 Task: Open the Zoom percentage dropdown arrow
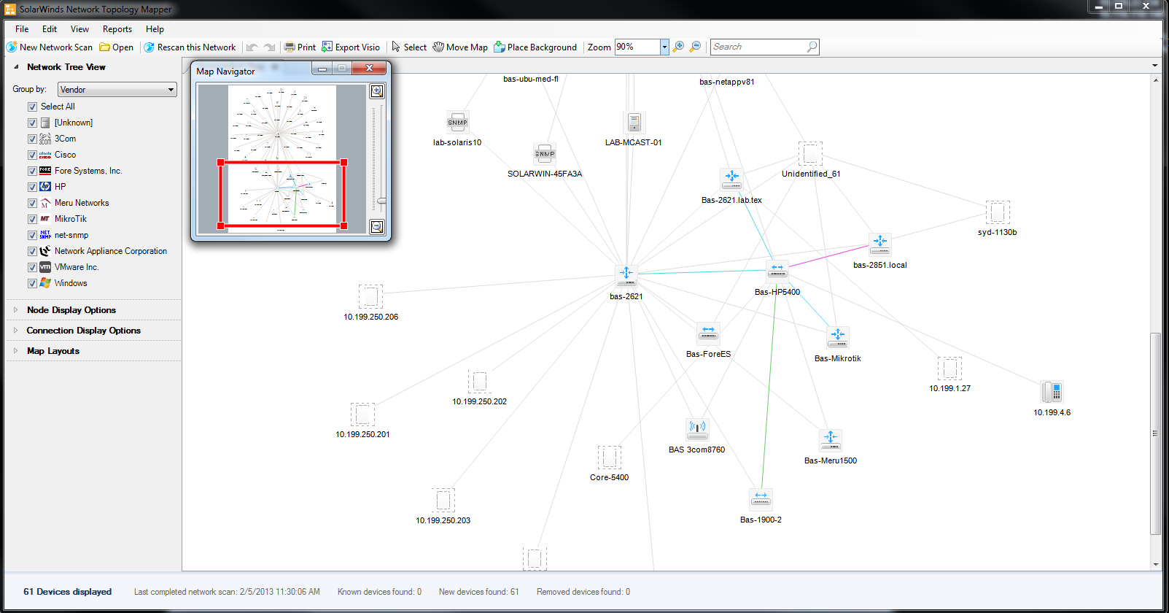tap(664, 47)
